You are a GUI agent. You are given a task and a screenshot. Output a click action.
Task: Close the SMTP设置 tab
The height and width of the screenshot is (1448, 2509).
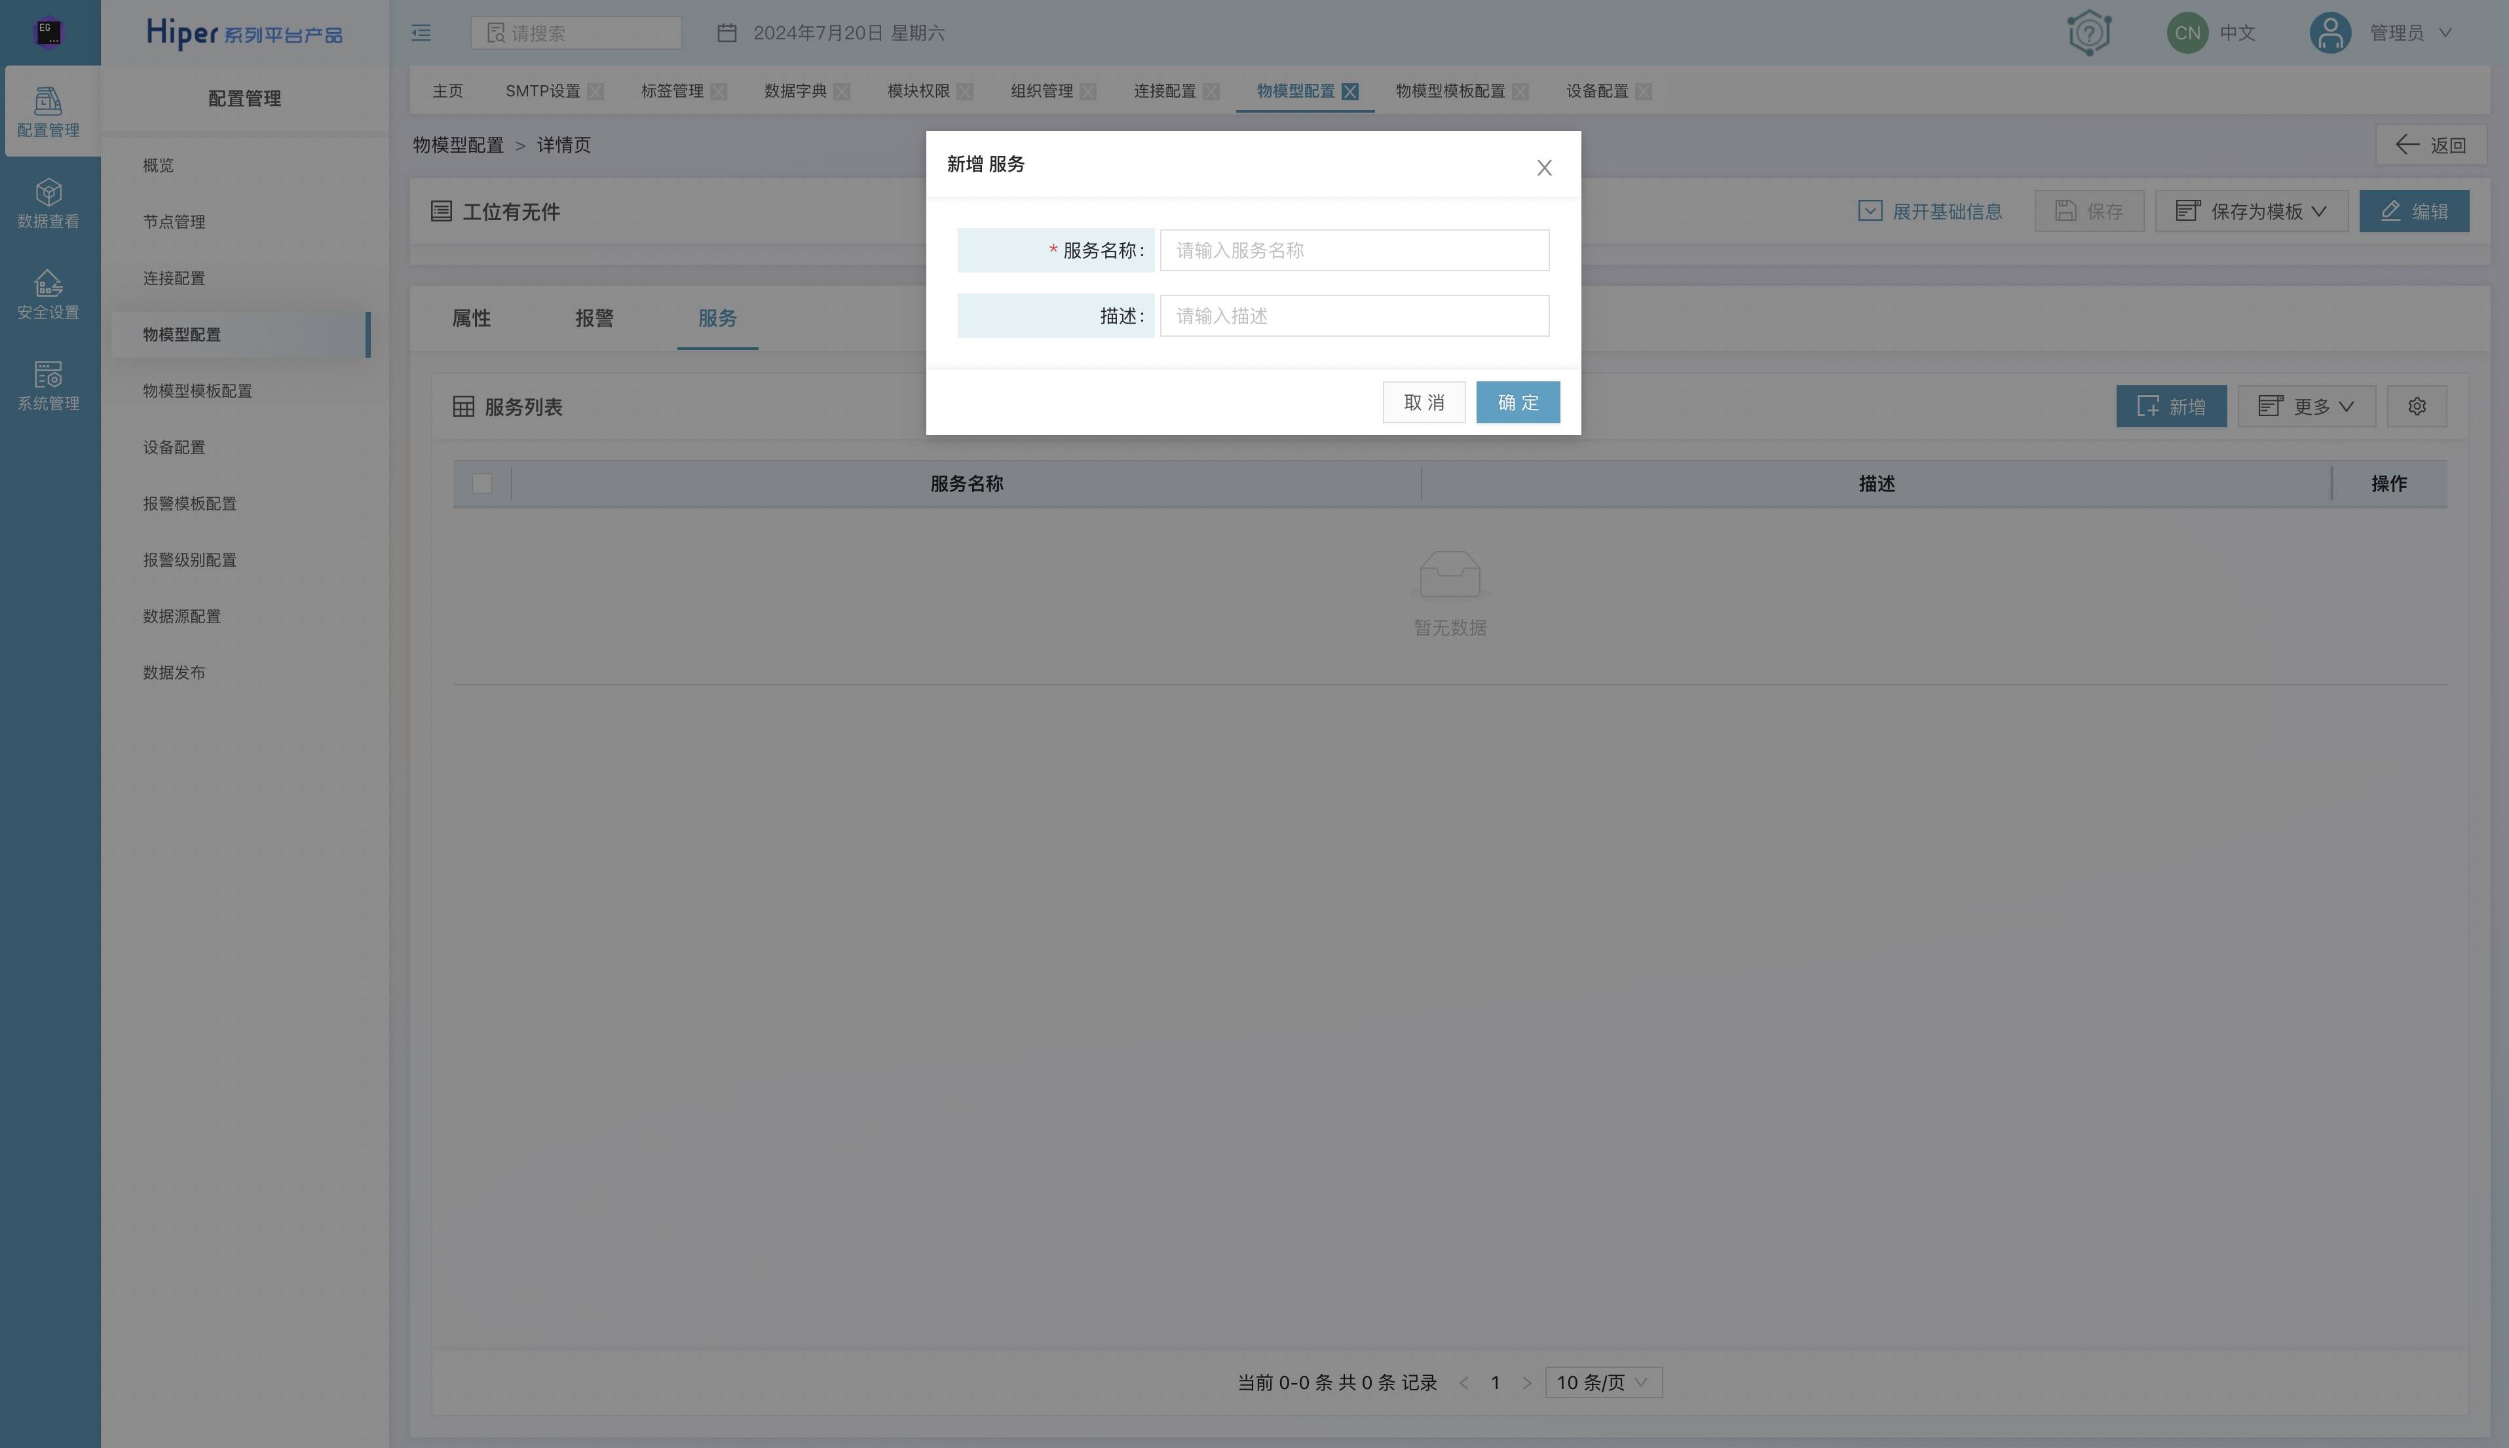coord(595,92)
